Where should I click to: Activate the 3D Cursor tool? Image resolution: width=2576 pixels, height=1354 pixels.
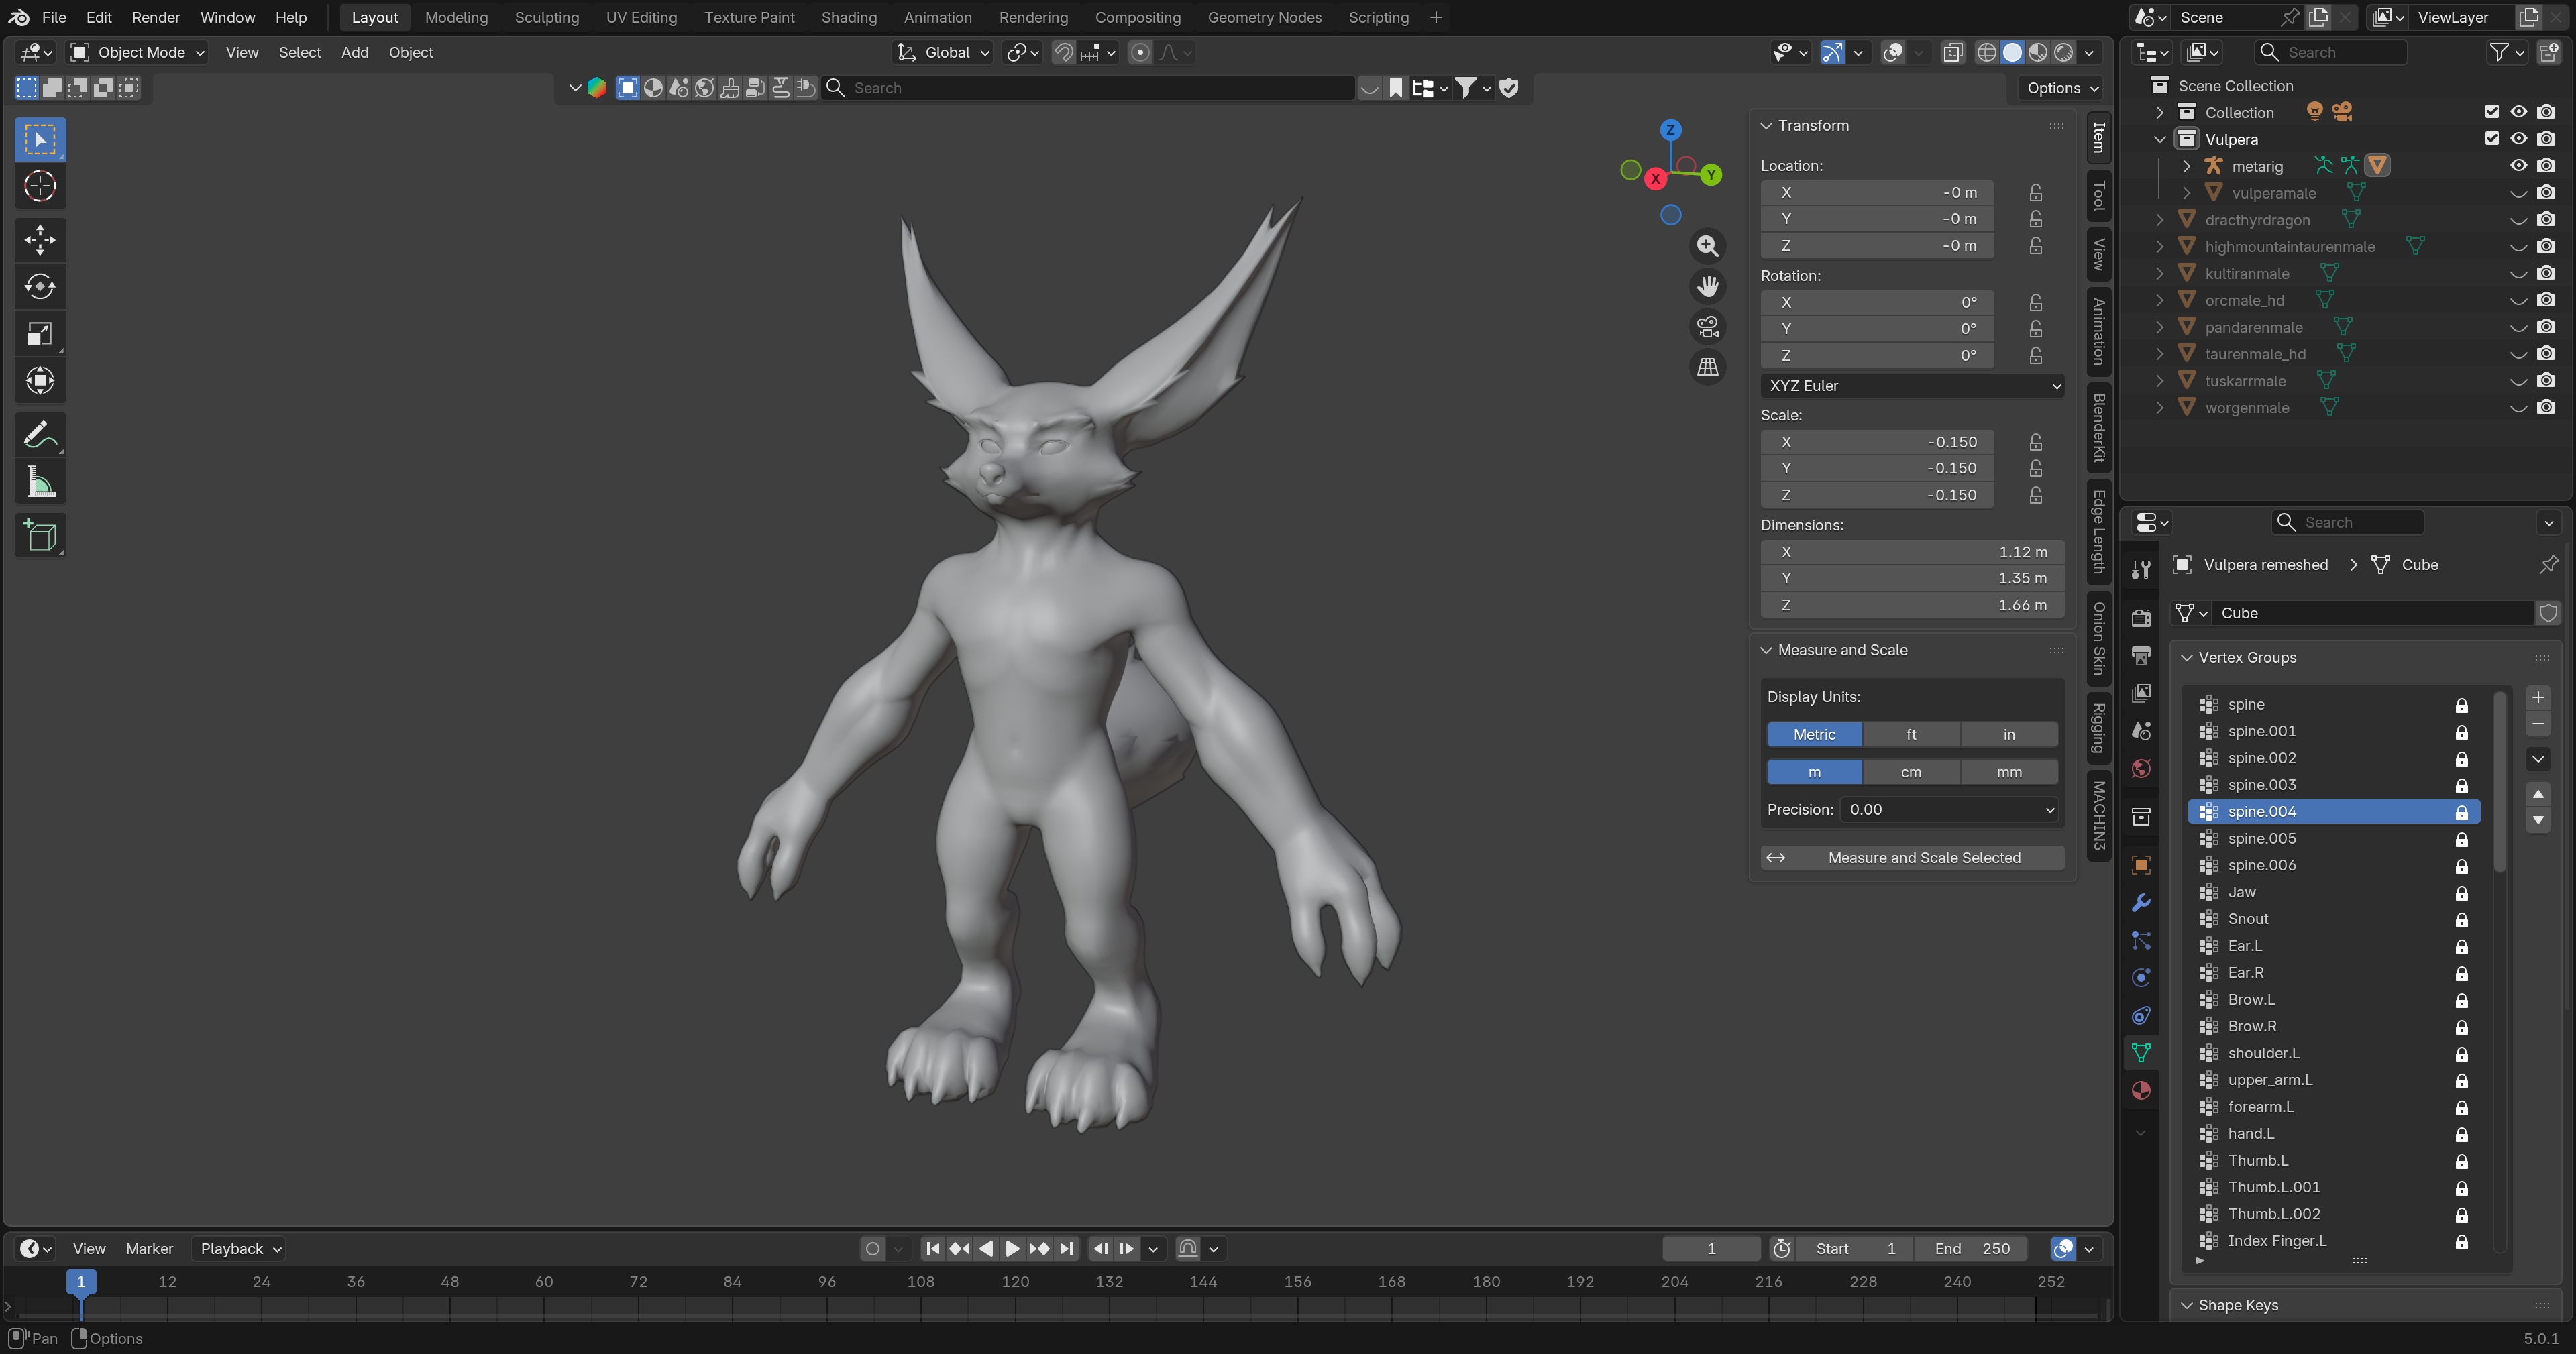(x=40, y=186)
